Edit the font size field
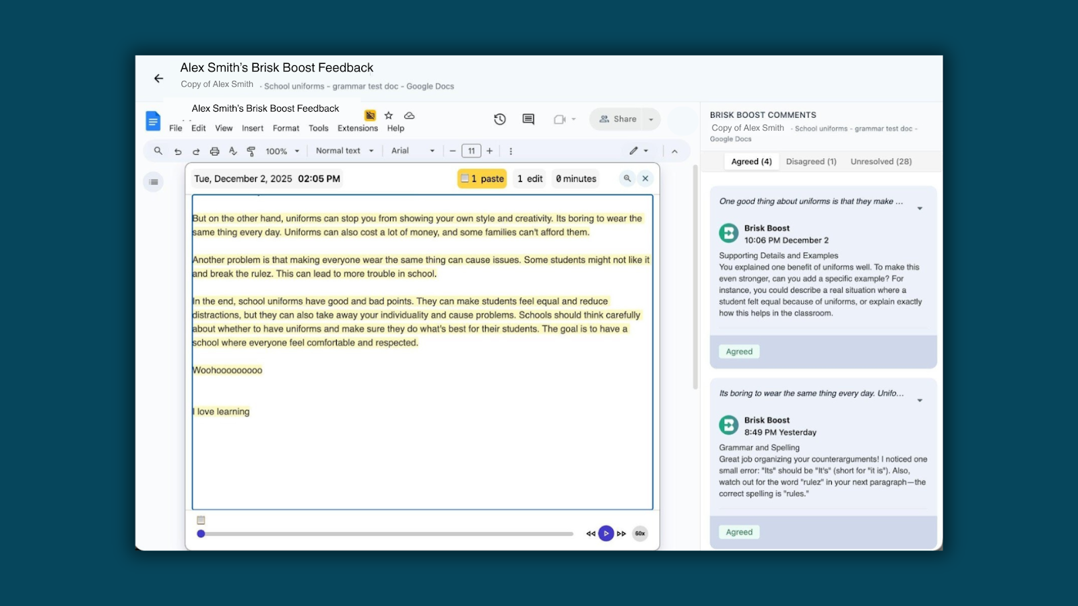The image size is (1078, 606). [471, 151]
